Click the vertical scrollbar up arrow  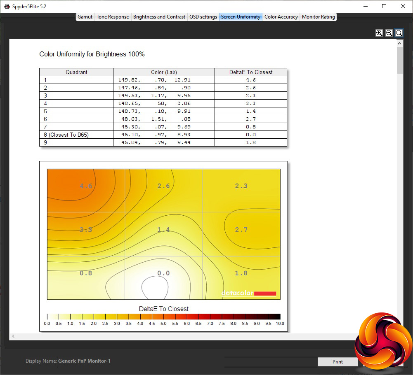tap(399, 43)
